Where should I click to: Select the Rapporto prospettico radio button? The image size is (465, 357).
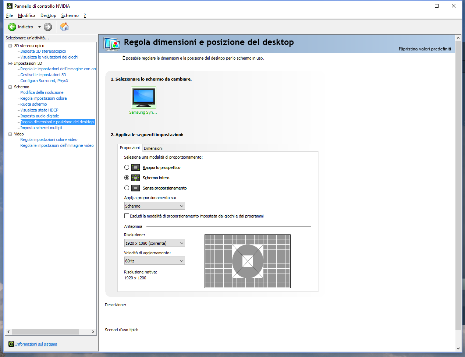pyautogui.click(x=127, y=167)
